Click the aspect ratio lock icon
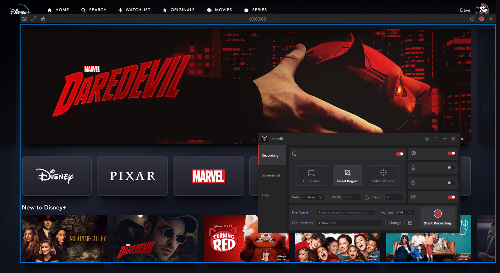This screenshot has height=273, width=500. (367, 197)
